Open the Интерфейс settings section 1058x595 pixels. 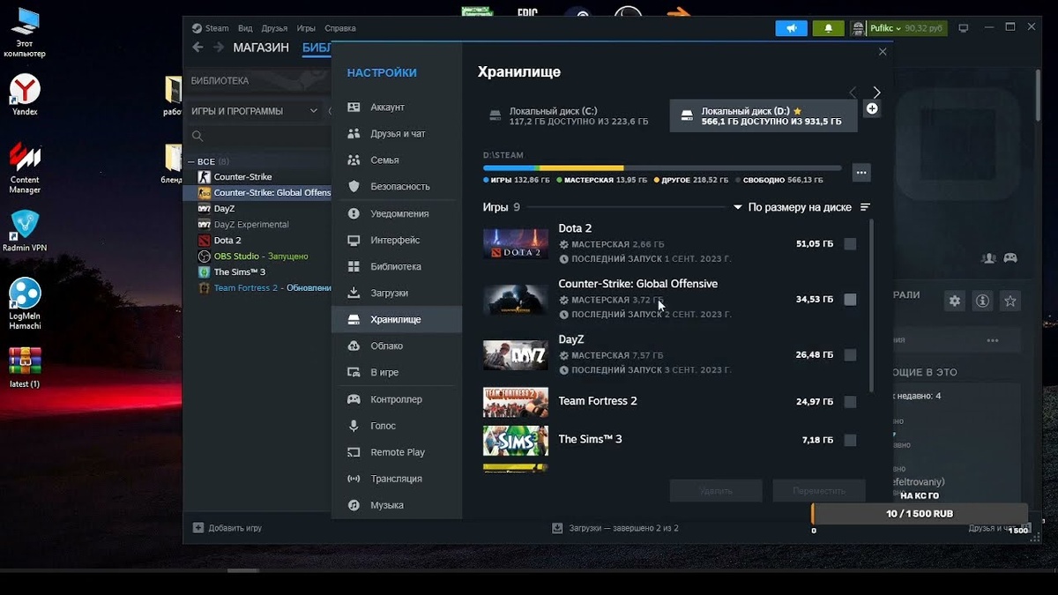point(397,240)
